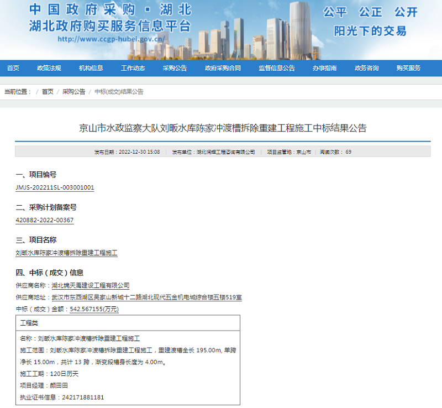Screen dimensions: 442x408
Task: Click 中标(成交)结果公告 breadcrumb link
Action: pos(119,92)
